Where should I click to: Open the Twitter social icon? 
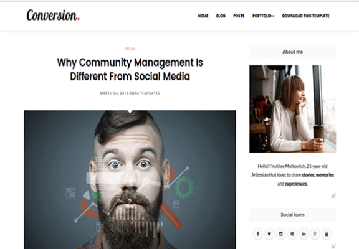[269, 233]
